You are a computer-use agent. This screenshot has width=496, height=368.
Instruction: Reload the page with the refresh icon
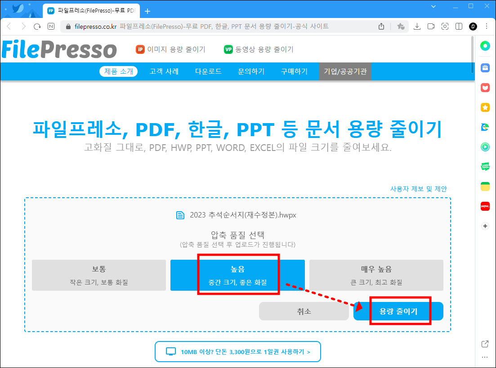click(x=37, y=27)
